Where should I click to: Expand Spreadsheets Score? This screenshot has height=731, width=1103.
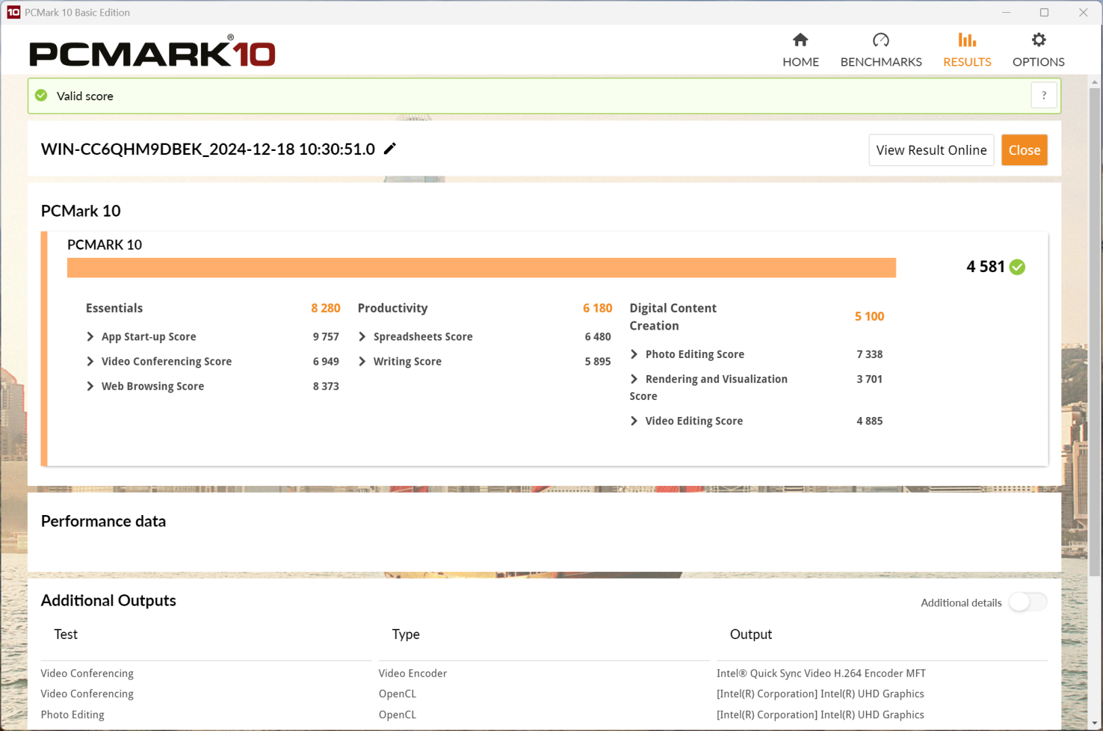362,336
